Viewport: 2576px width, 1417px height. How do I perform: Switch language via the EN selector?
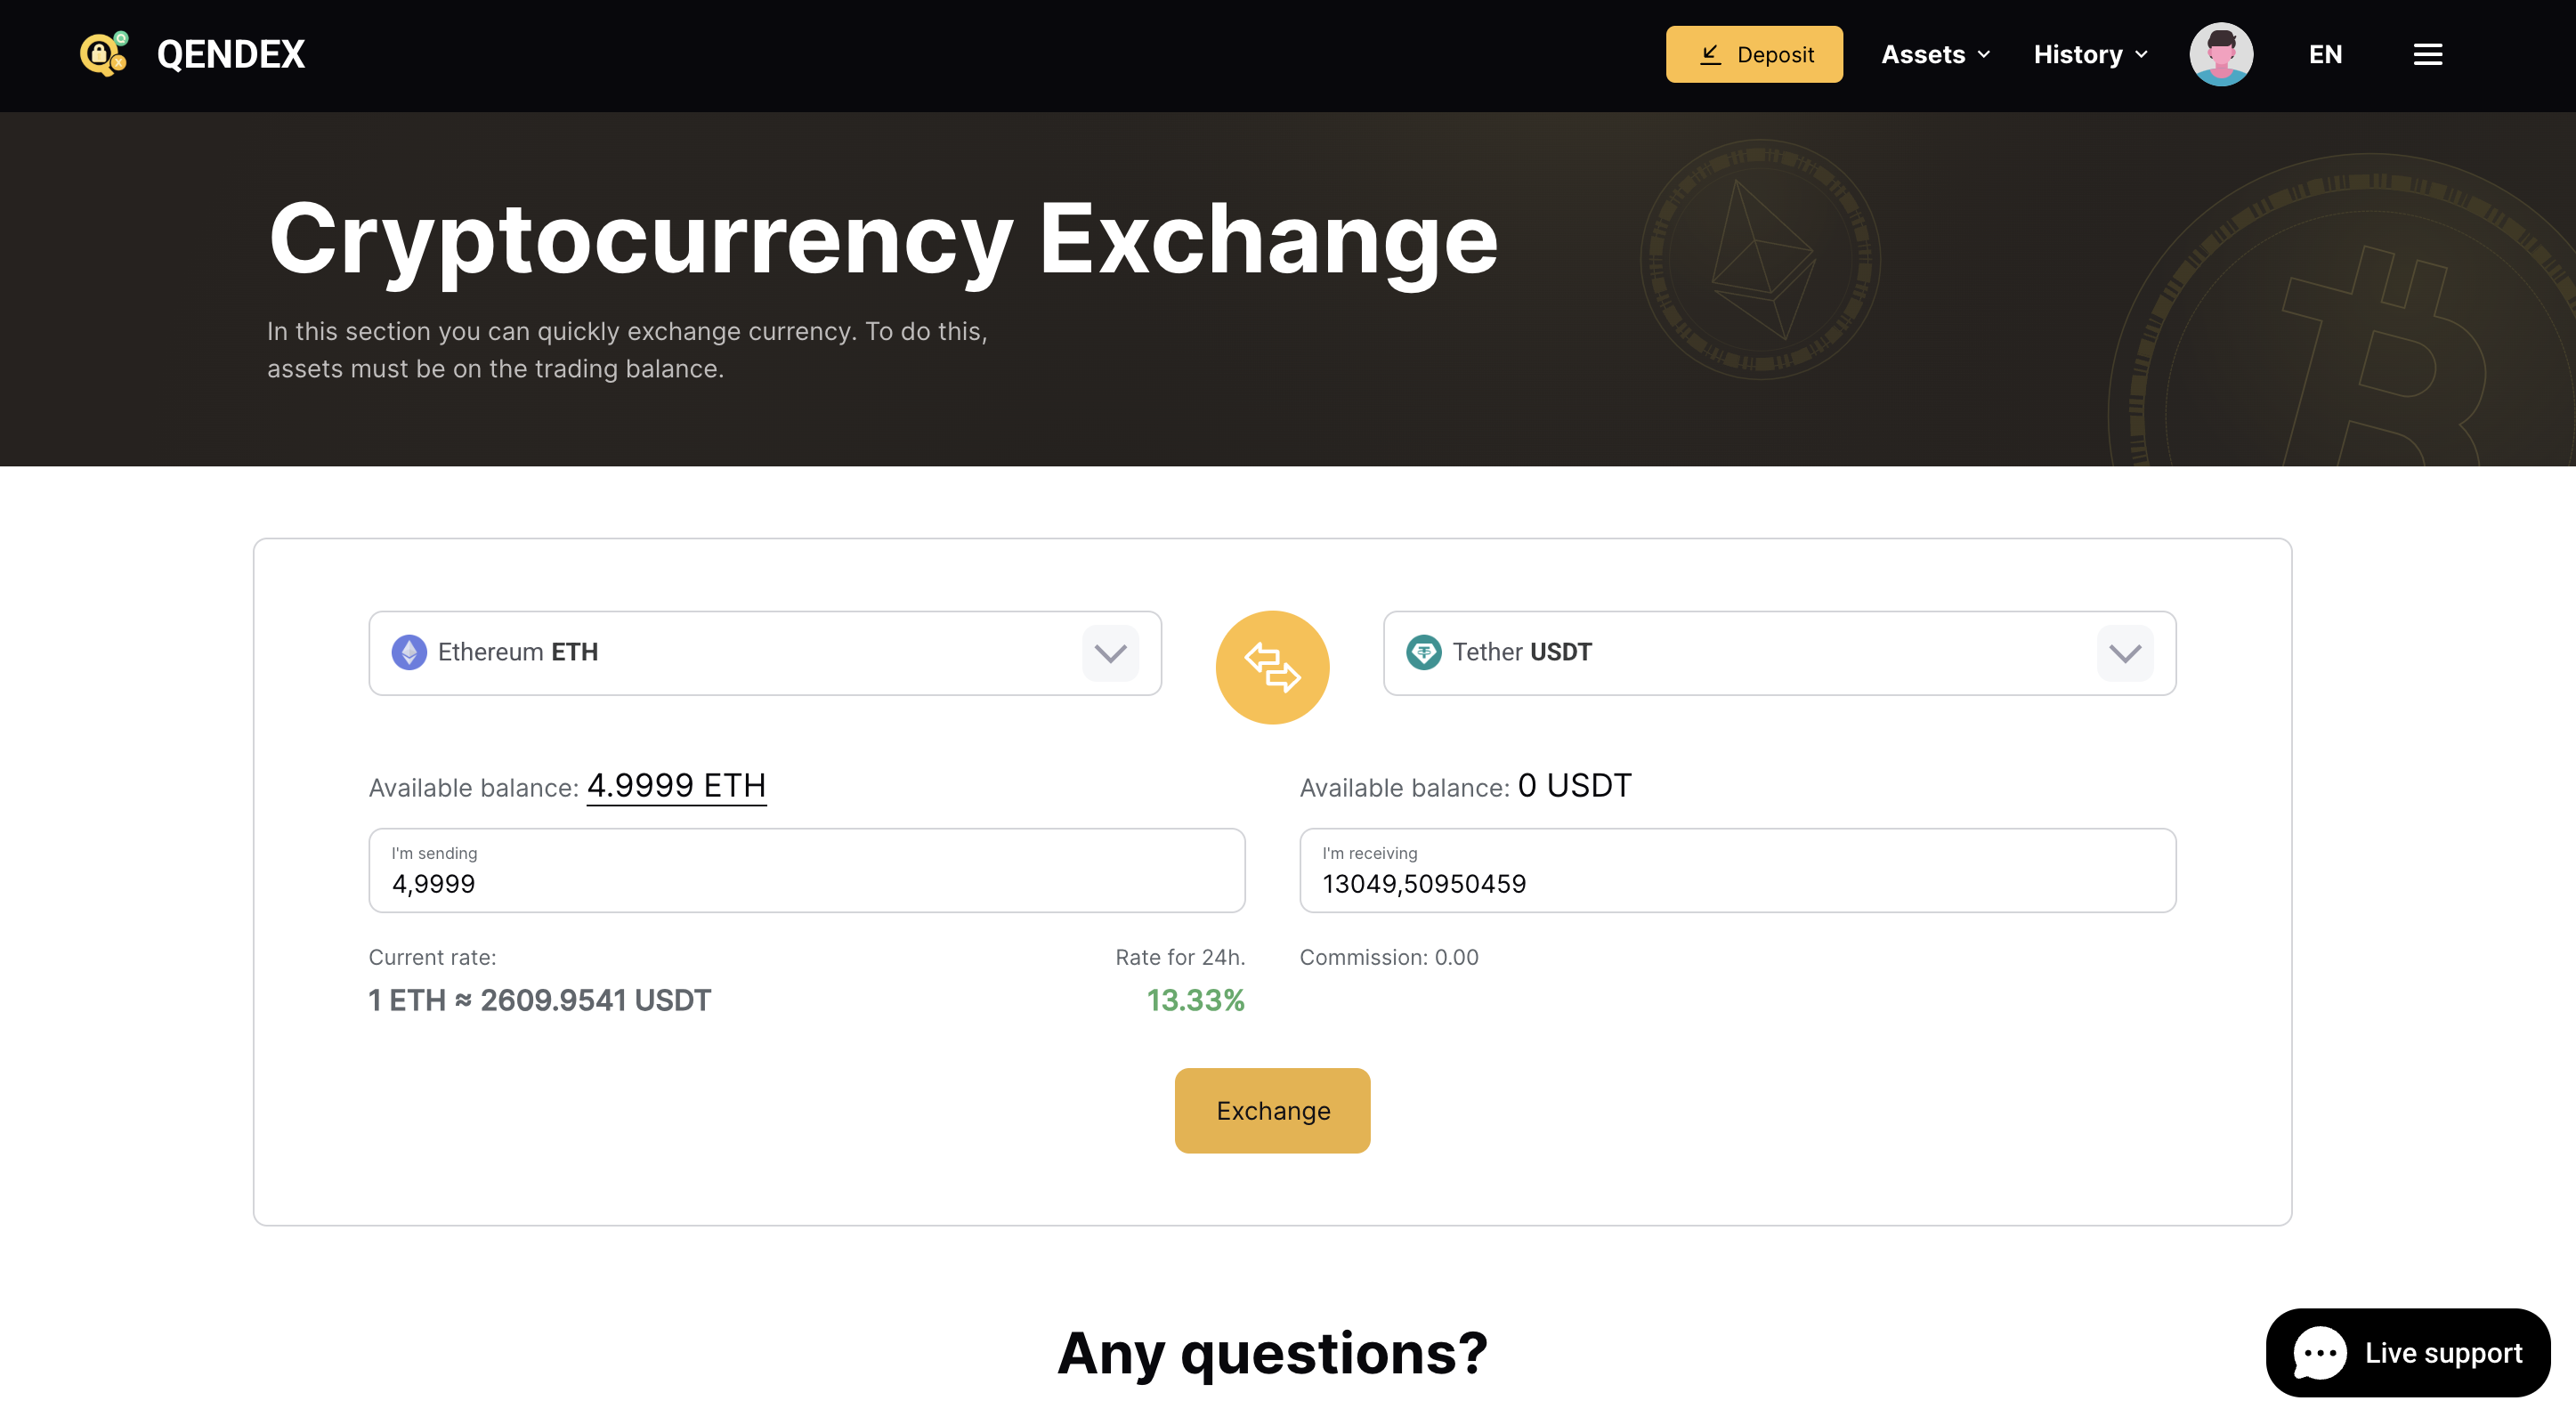(2325, 54)
